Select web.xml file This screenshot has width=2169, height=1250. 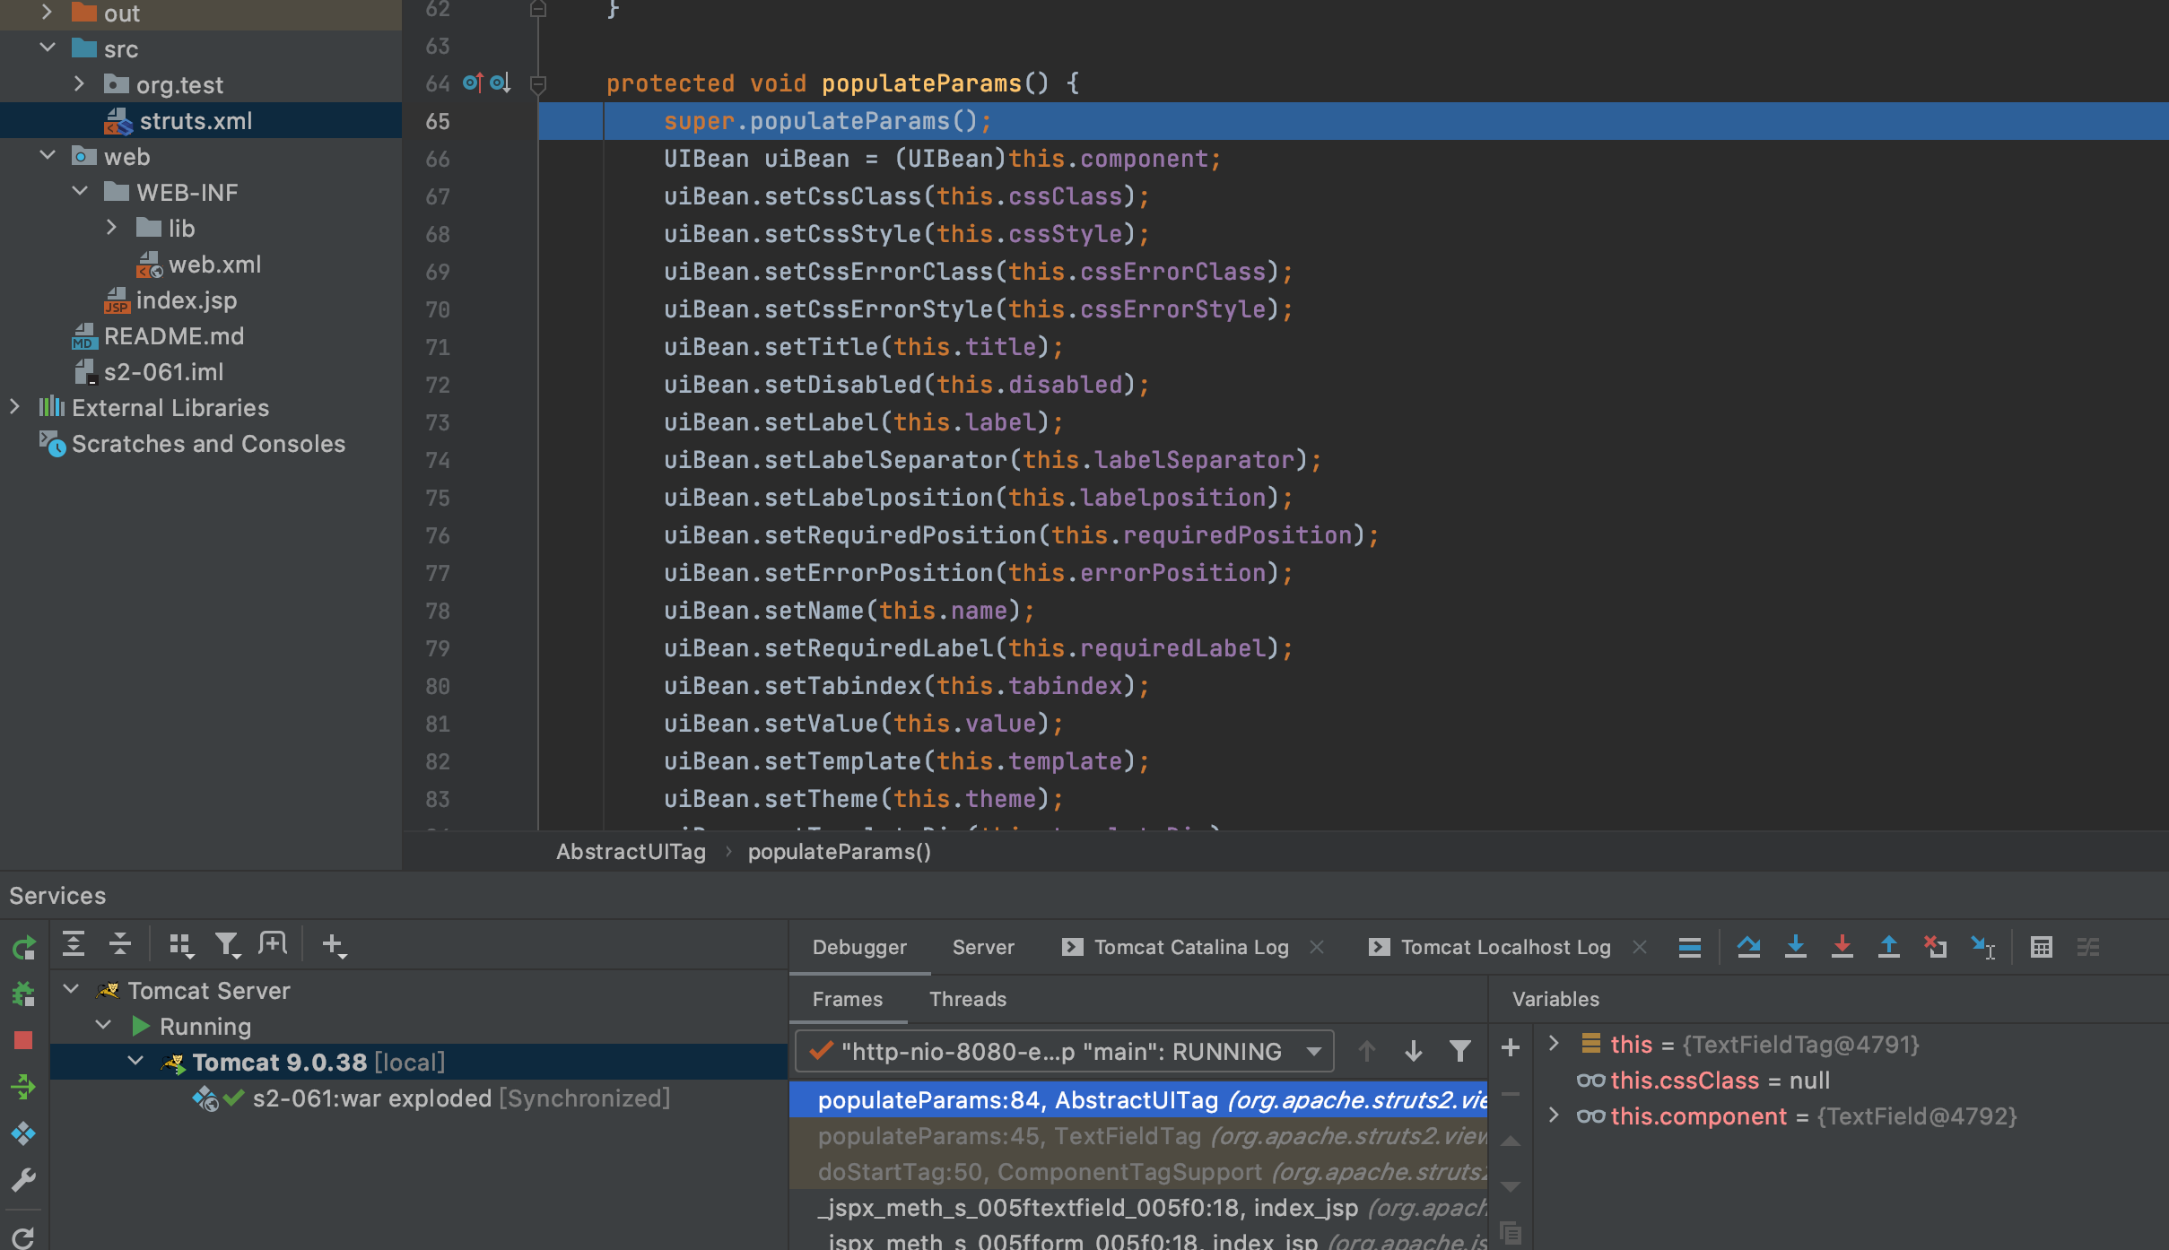201,264
